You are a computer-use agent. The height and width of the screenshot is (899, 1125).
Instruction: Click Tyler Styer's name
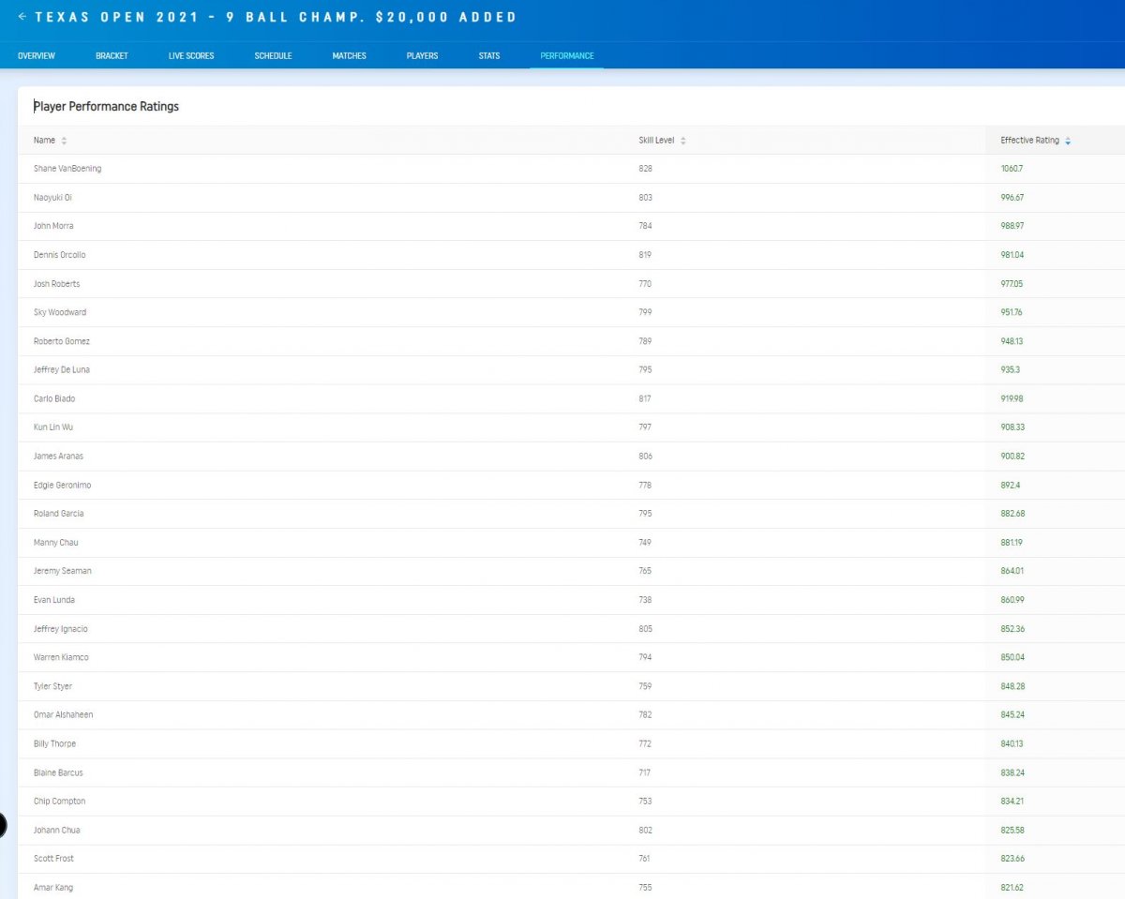click(x=53, y=686)
